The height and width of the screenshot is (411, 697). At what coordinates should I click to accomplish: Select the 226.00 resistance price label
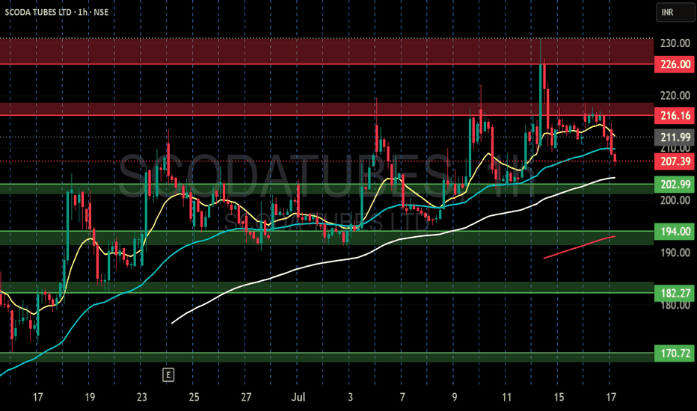675,64
